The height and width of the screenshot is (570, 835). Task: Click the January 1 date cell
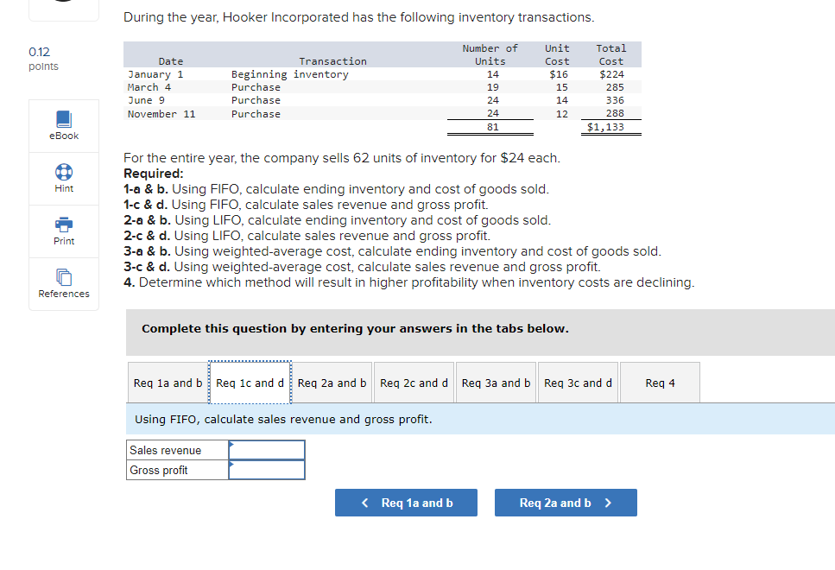(155, 74)
